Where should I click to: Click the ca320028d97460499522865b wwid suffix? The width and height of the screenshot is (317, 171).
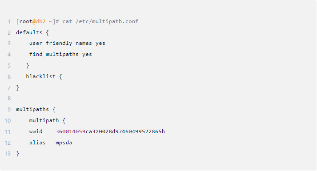pos(125,131)
